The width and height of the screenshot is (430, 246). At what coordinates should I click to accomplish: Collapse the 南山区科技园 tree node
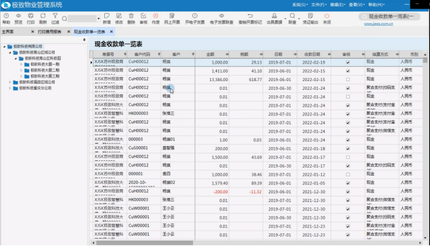point(16,58)
